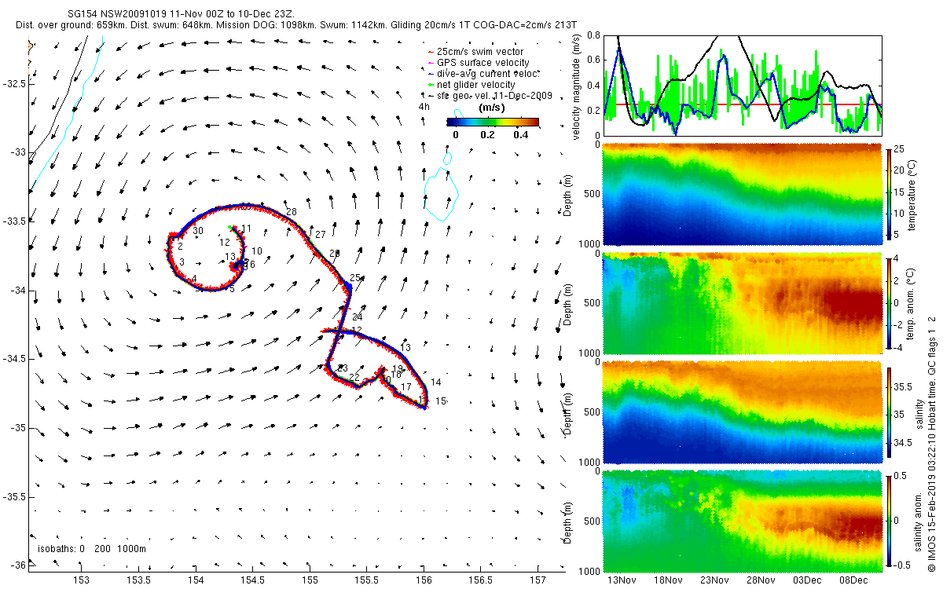This screenshot has width=943, height=589.
Task: Select legend entry 'GPS surface velocity'
Action: click(x=483, y=62)
